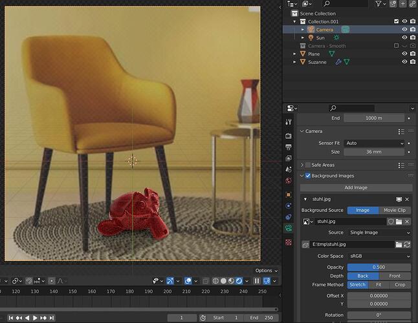Expand the Safe Areas panel
This screenshot has height=323, width=418.
pyautogui.click(x=302, y=165)
